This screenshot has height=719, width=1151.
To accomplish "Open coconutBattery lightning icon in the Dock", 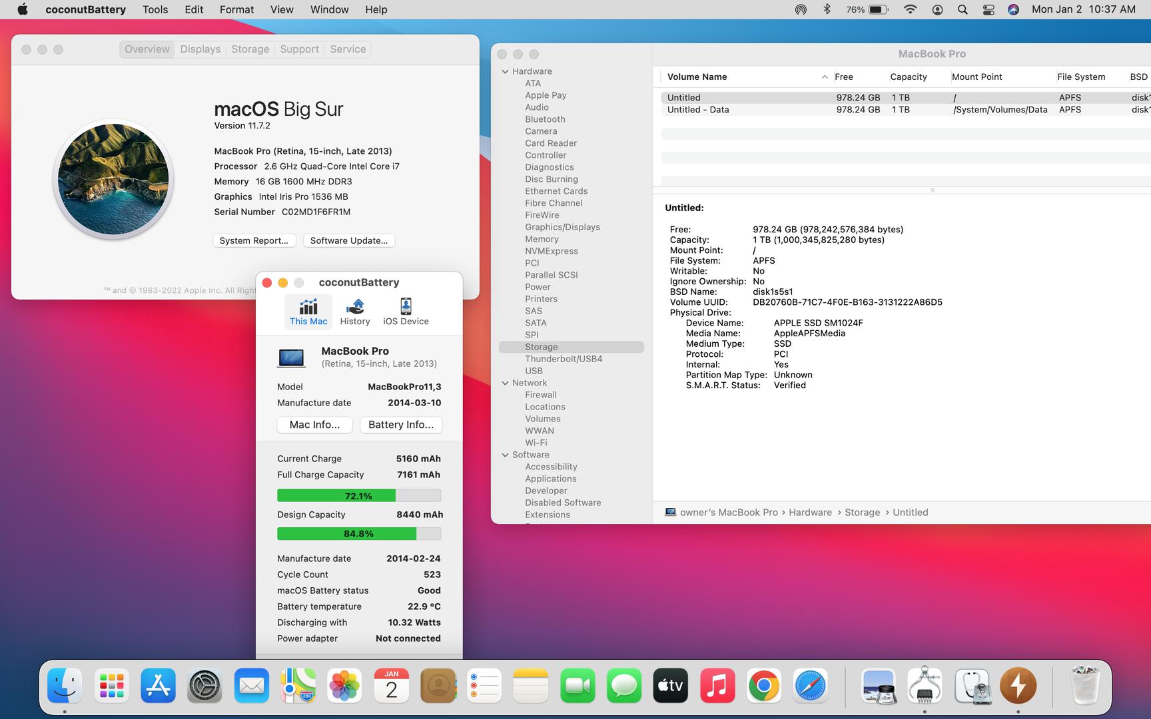I will [x=1018, y=686].
